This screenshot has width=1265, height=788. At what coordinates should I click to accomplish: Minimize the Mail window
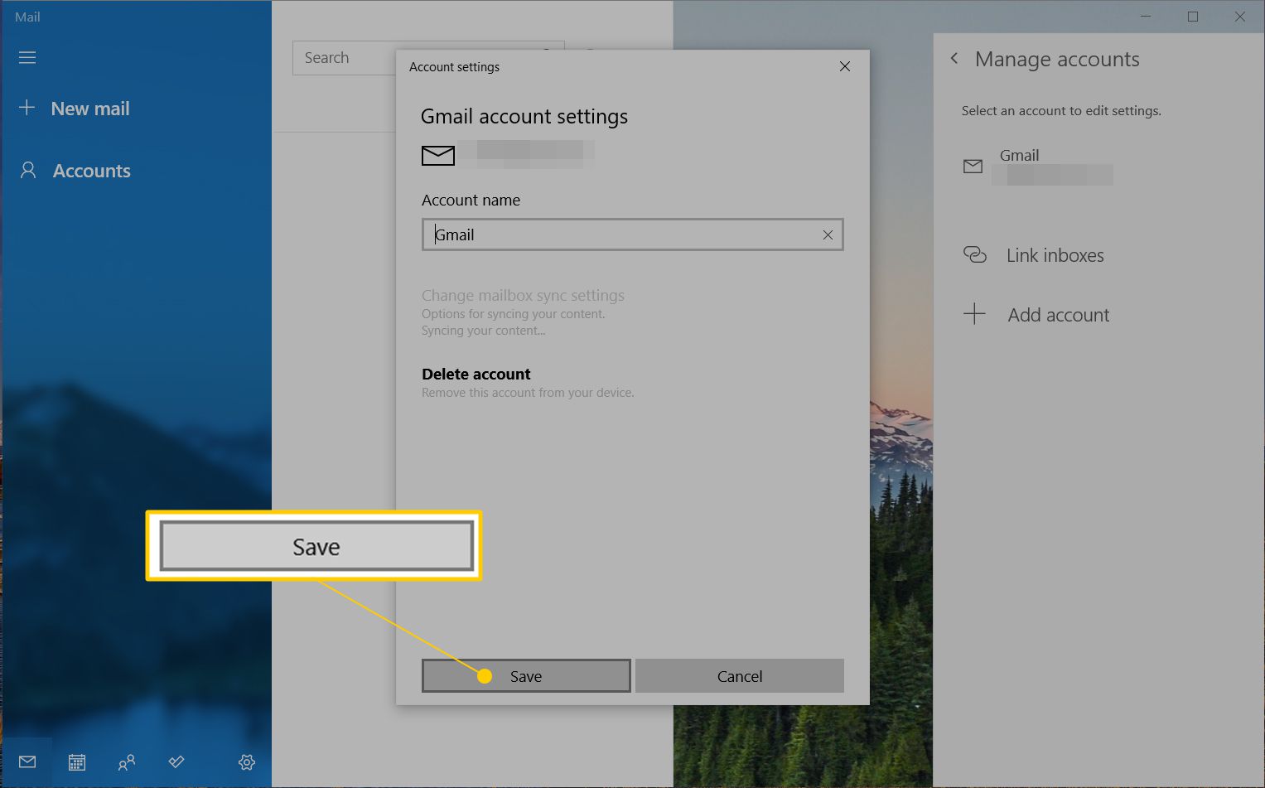click(x=1146, y=17)
